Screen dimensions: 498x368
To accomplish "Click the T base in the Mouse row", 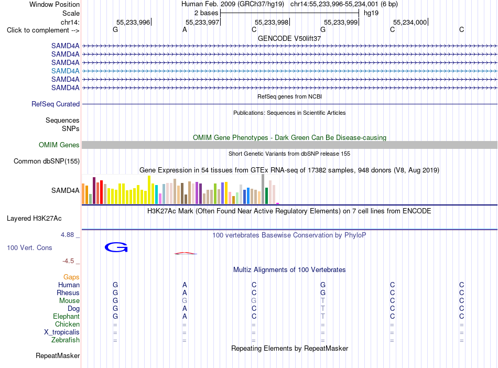I will point(323,301).
